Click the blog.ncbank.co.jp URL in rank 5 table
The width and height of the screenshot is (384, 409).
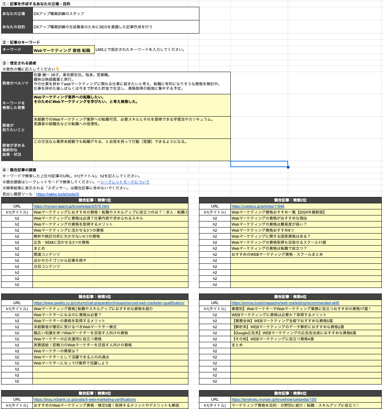point(85,400)
